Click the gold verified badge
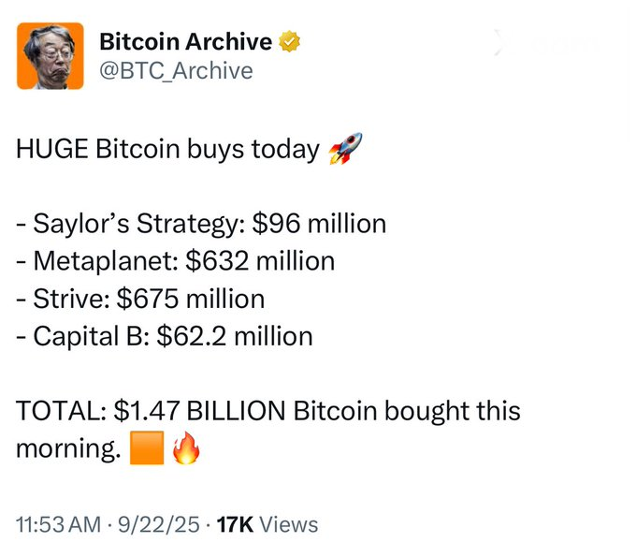 point(290,41)
